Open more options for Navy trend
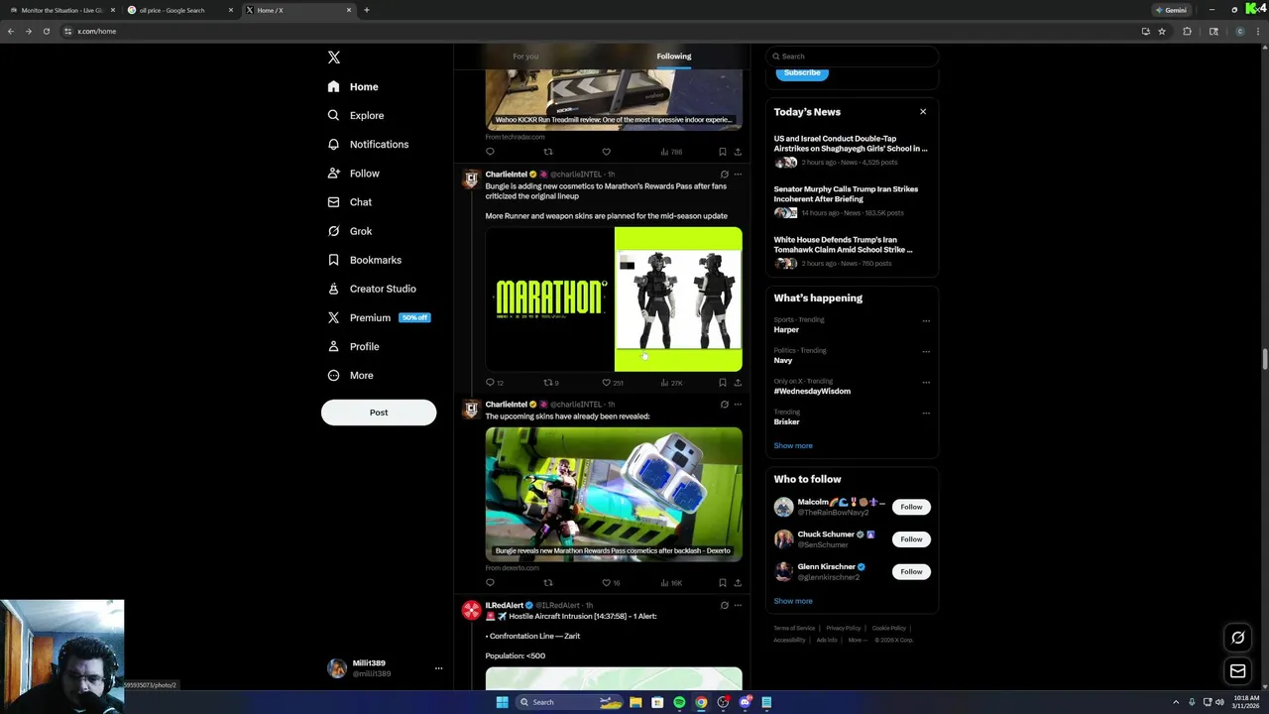 point(926,352)
